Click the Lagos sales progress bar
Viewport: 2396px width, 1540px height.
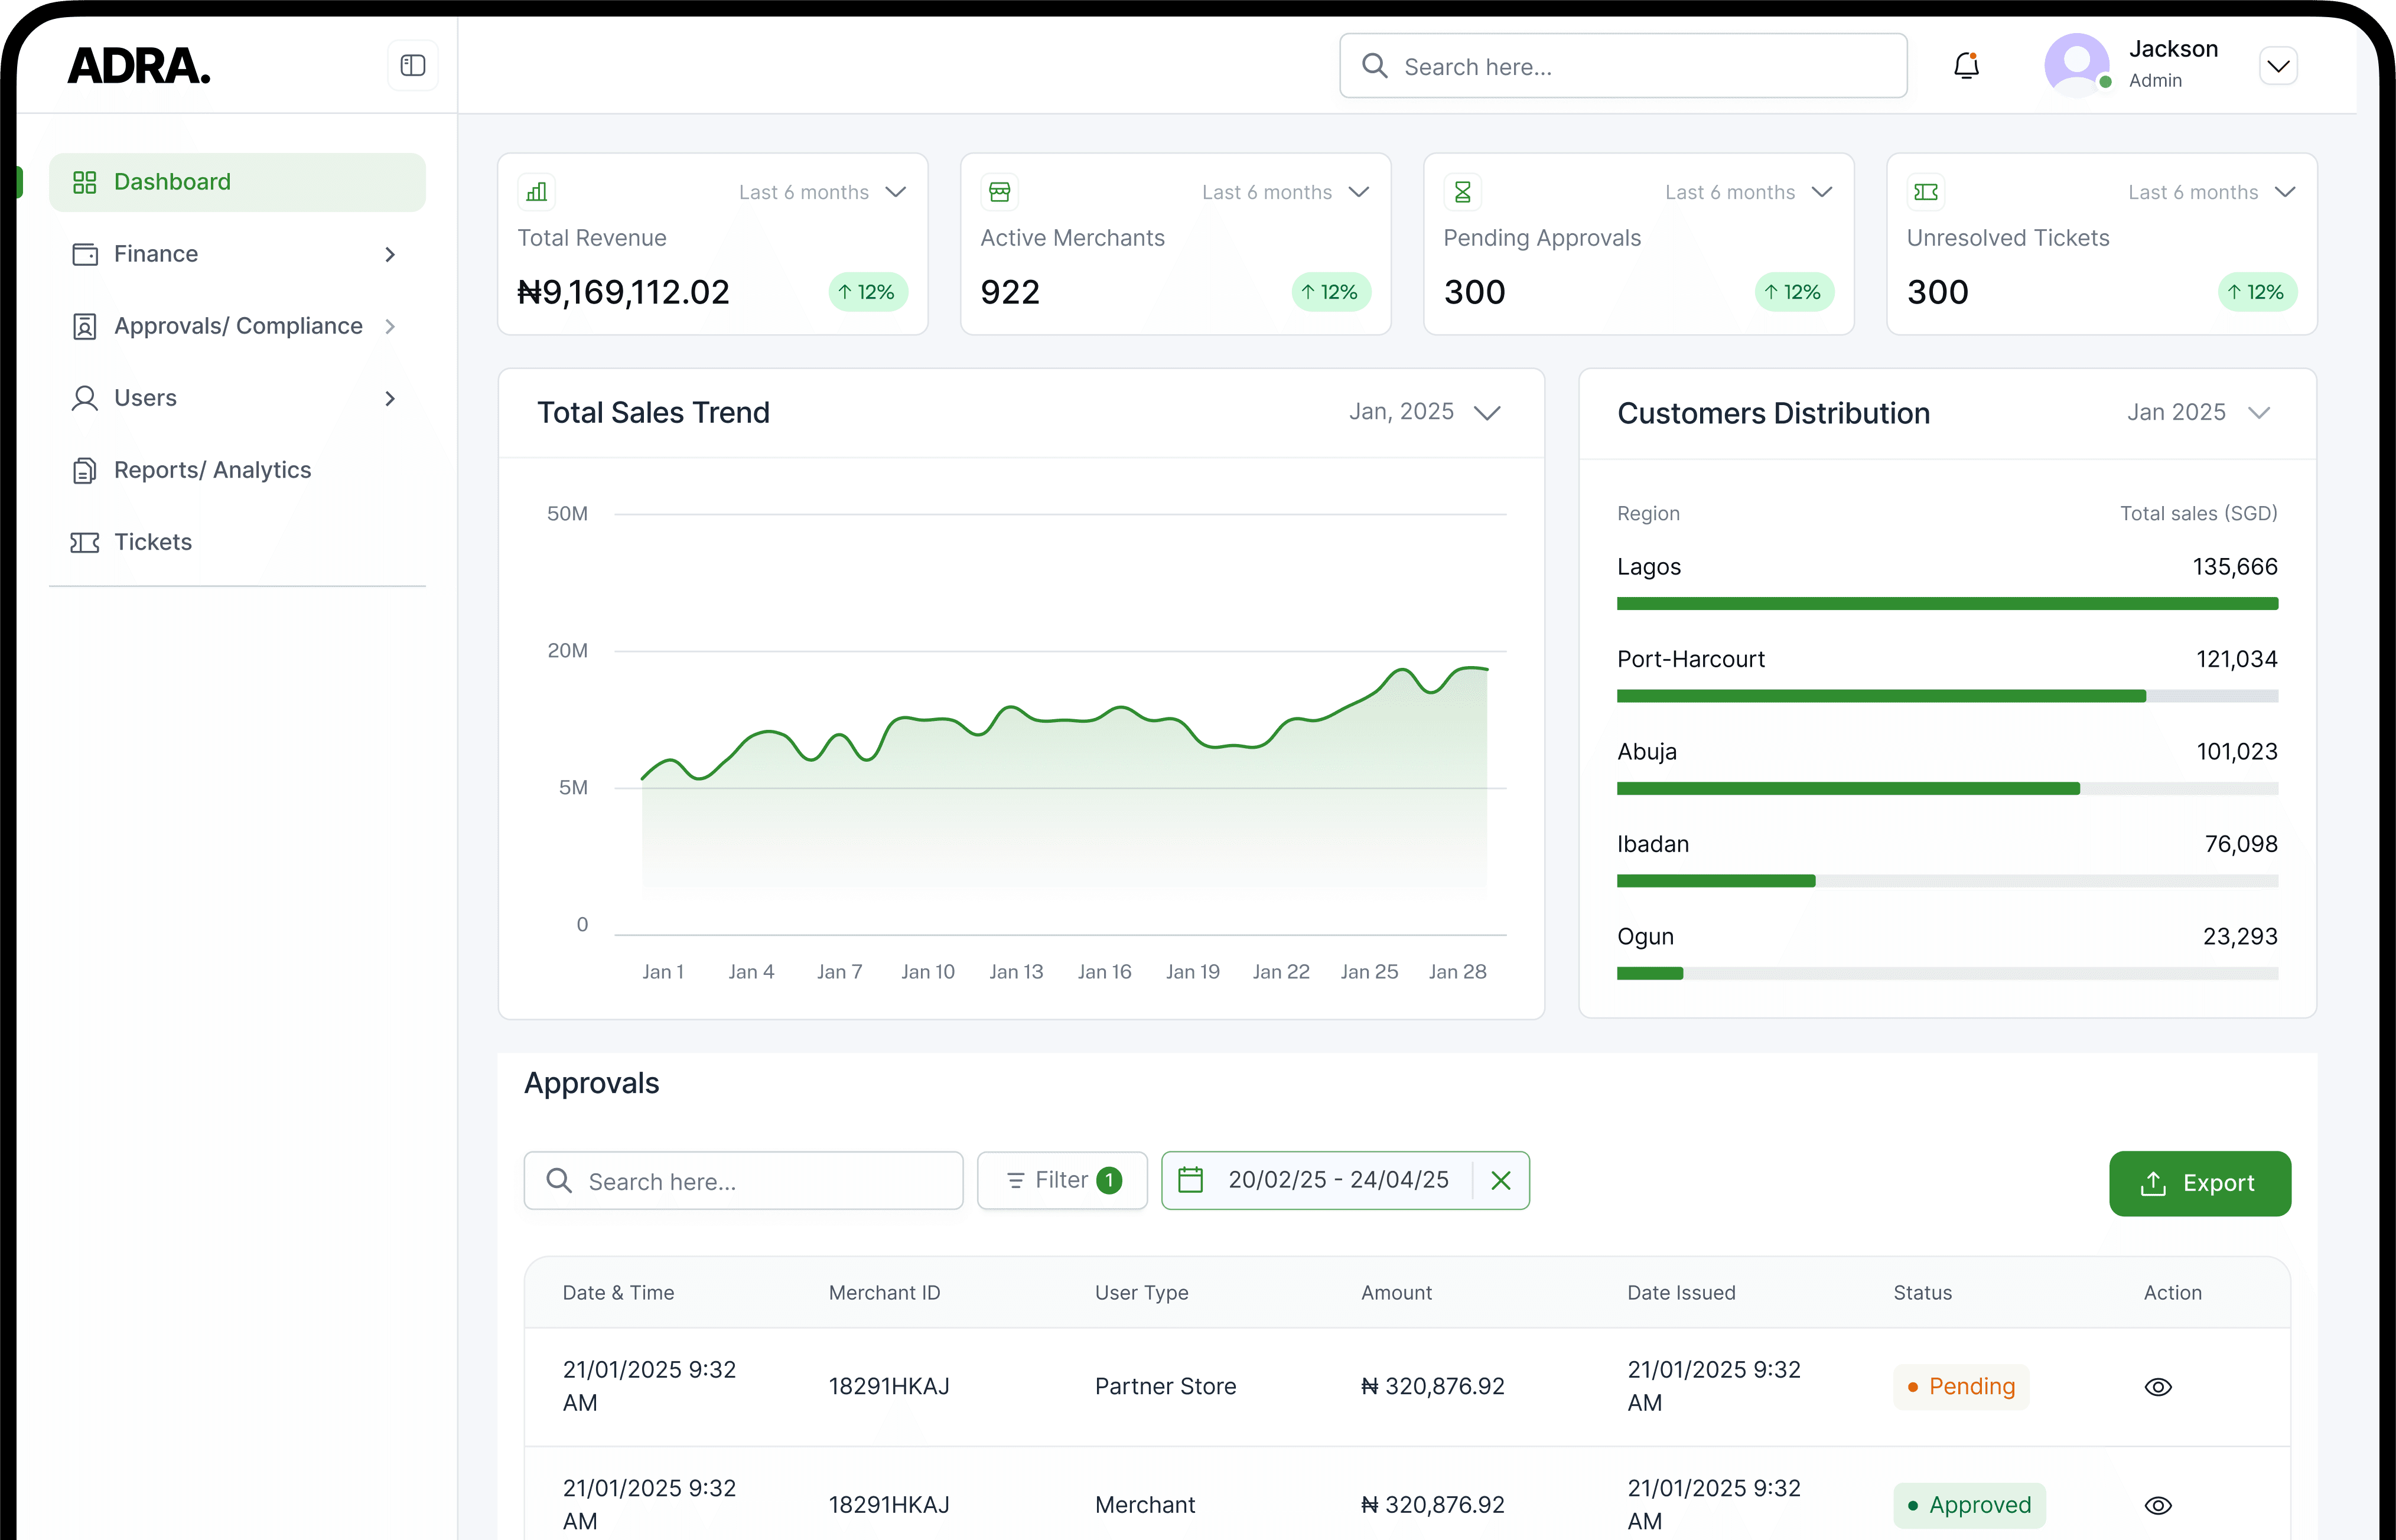1947,604
